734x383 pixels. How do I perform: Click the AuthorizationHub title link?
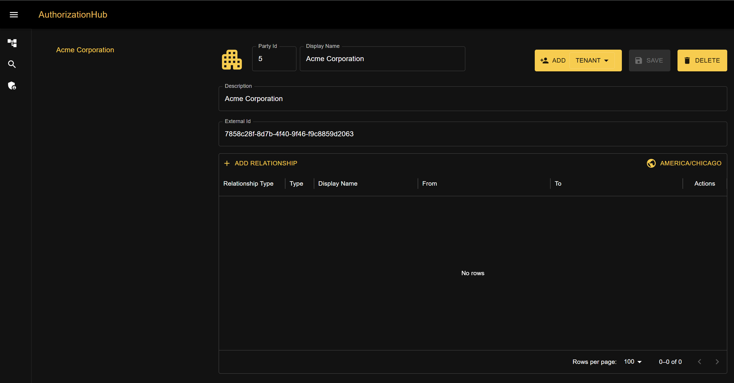pyautogui.click(x=73, y=15)
